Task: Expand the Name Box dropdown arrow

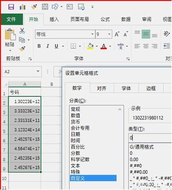Action: coord(38,72)
